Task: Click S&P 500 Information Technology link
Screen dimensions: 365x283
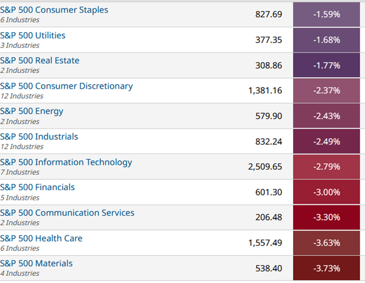Action: (x=66, y=162)
